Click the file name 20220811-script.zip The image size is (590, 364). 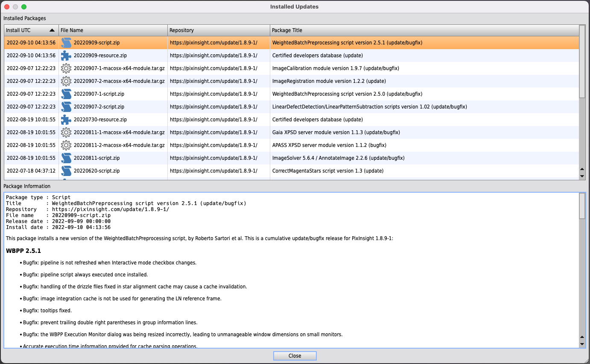[96, 158]
